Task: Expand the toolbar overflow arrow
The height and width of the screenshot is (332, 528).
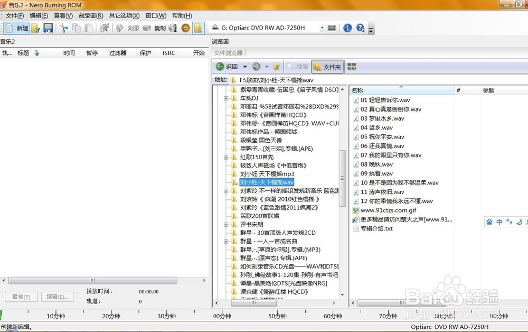Action: tap(371, 30)
